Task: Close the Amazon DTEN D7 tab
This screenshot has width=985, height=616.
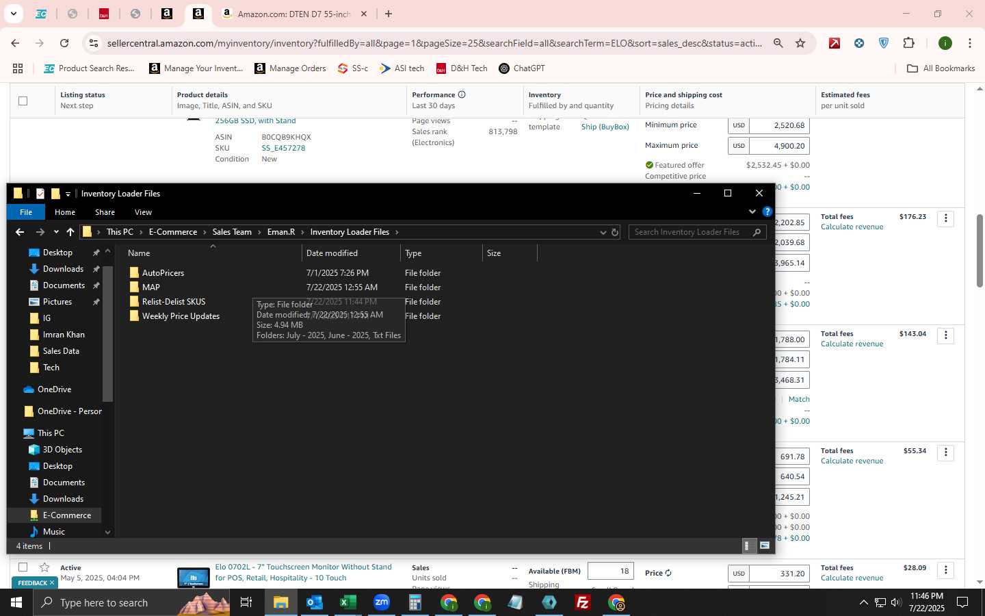Action: (x=364, y=14)
